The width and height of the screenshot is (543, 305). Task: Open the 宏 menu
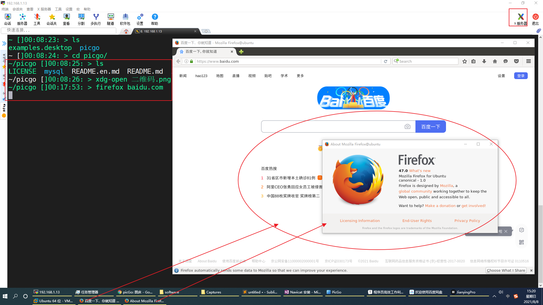pos(78,9)
